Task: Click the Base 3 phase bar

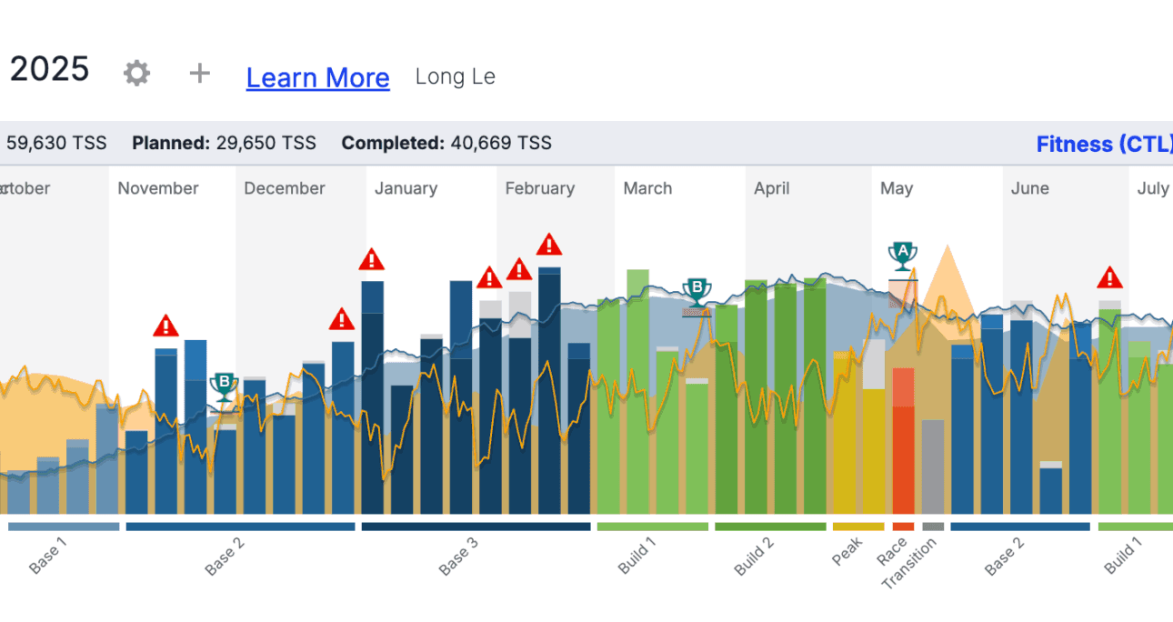Action: click(x=474, y=526)
